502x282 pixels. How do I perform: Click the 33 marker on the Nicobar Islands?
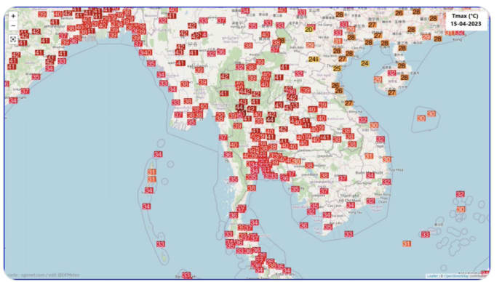161,244
